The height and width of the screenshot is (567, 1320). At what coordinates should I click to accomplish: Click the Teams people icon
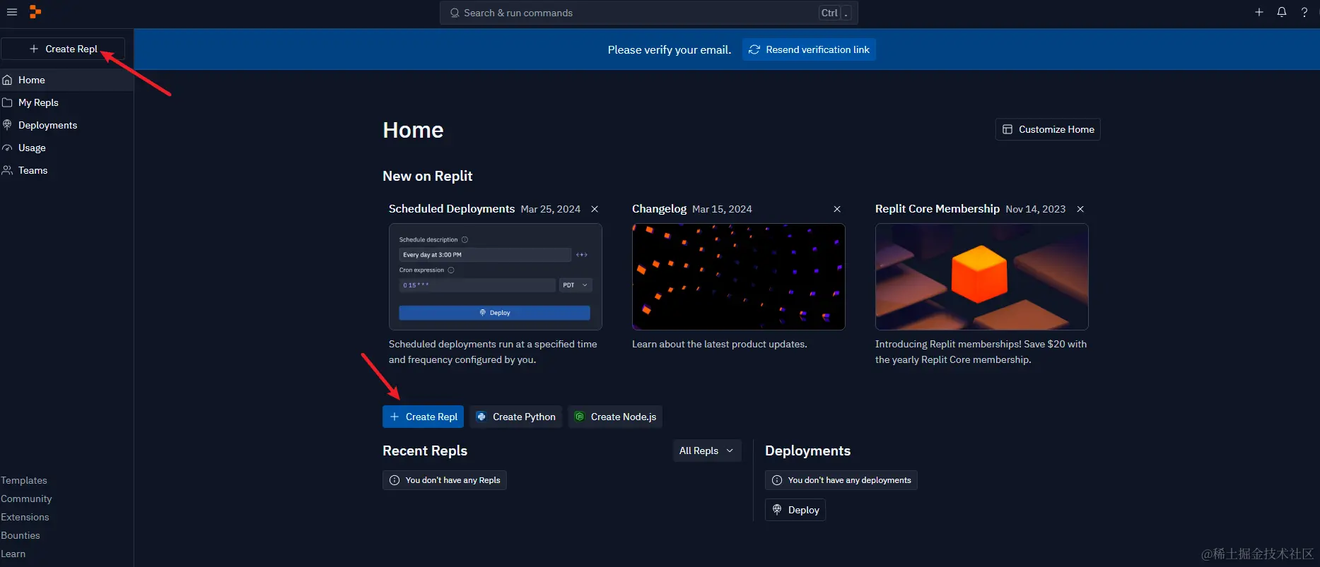tap(7, 170)
